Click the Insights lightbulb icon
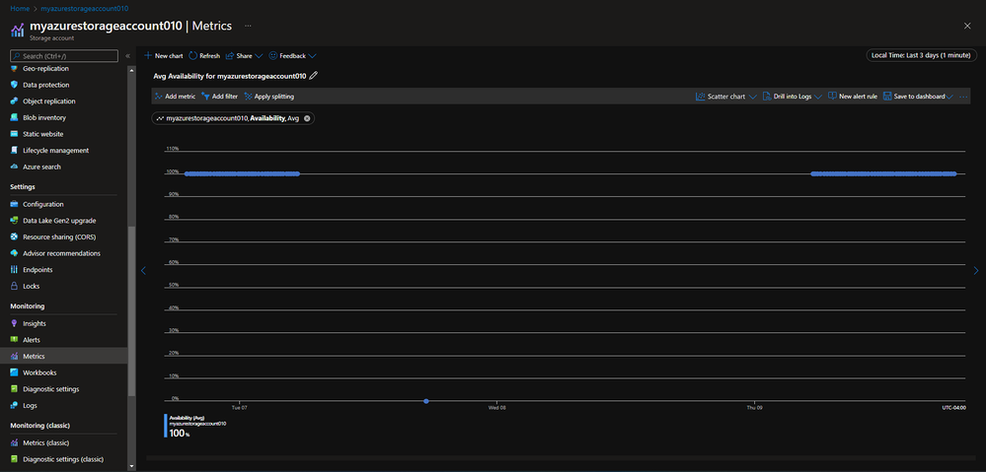Image resolution: width=986 pixels, height=472 pixels. tap(15, 323)
